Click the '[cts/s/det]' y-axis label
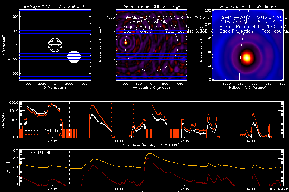Image resolution: width=289 pixels, height=192 pixels. (x=3, y=120)
